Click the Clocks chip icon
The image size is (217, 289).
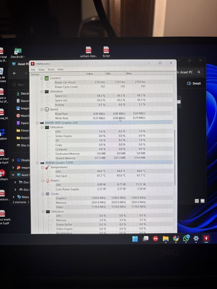[x=48, y=194]
